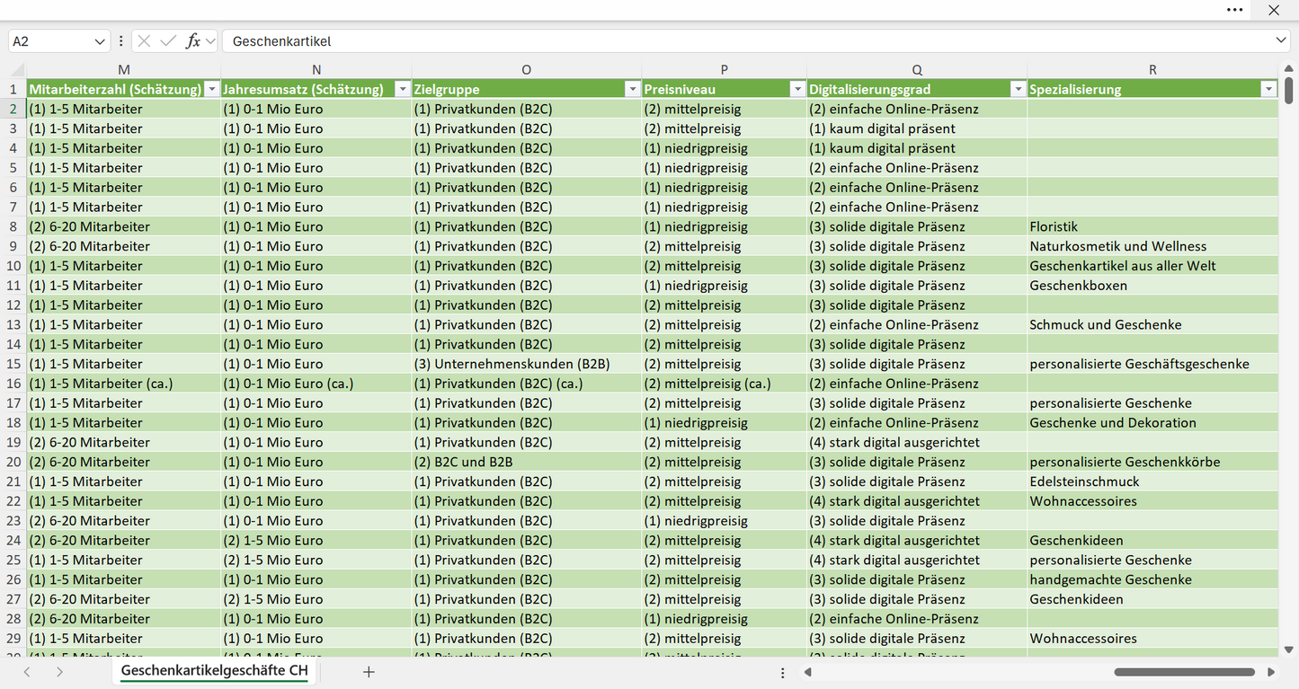Image resolution: width=1299 pixels, height=689 pixels.
Task: Select row 15 header
Action: pyautogui.click(x=13, y=364)
